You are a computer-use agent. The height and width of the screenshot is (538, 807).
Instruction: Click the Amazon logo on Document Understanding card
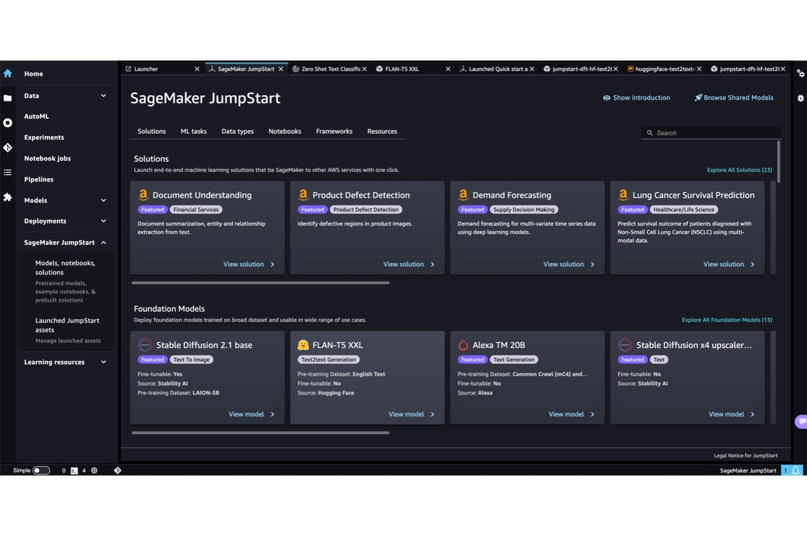click(143, 195)
